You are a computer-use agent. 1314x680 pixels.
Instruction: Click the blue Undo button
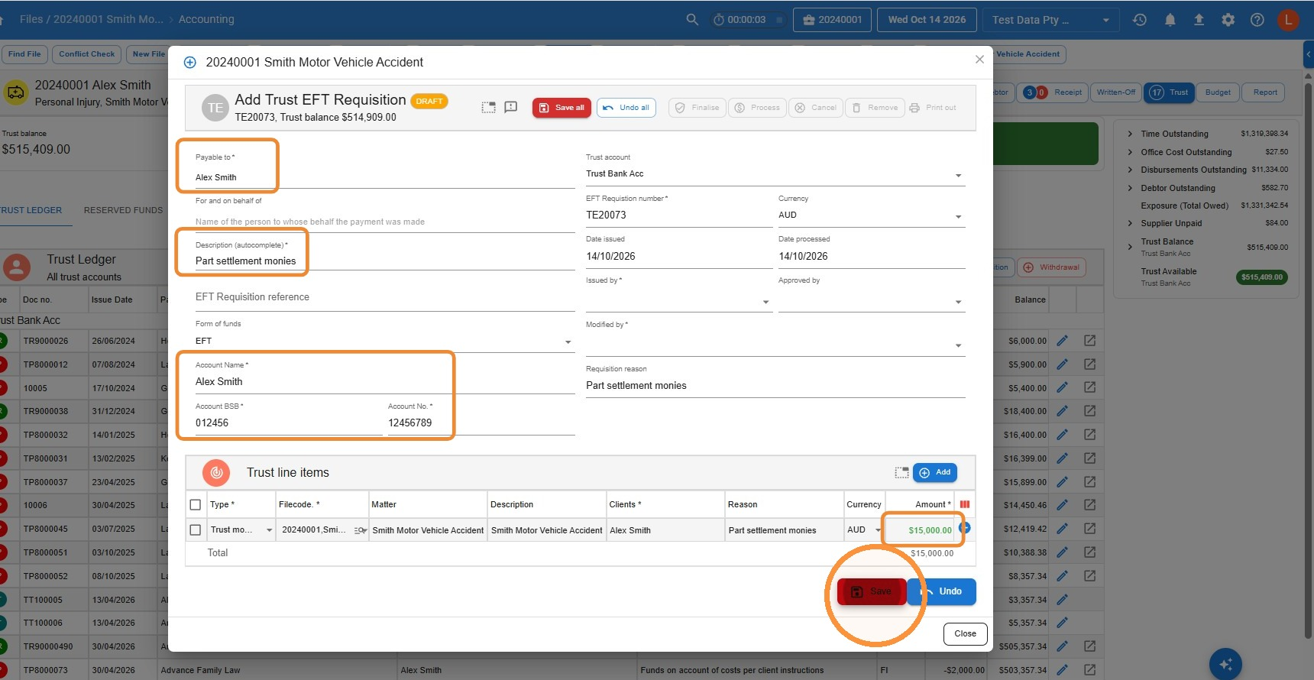point(942,591)
